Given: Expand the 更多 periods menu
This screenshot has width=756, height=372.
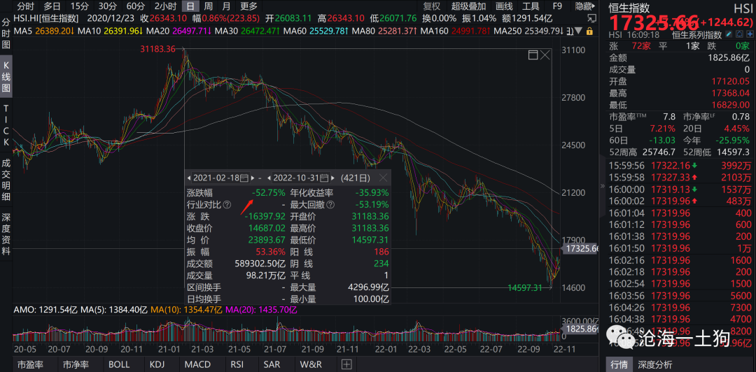Looking at the screenshot, I should tap(249, 6).
